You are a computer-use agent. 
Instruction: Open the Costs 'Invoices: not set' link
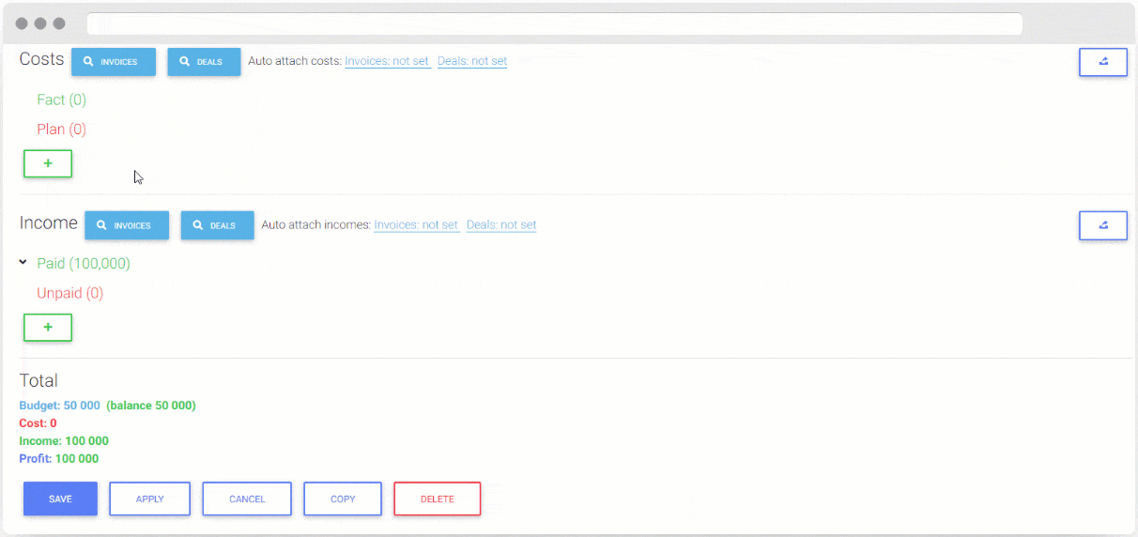387,61
